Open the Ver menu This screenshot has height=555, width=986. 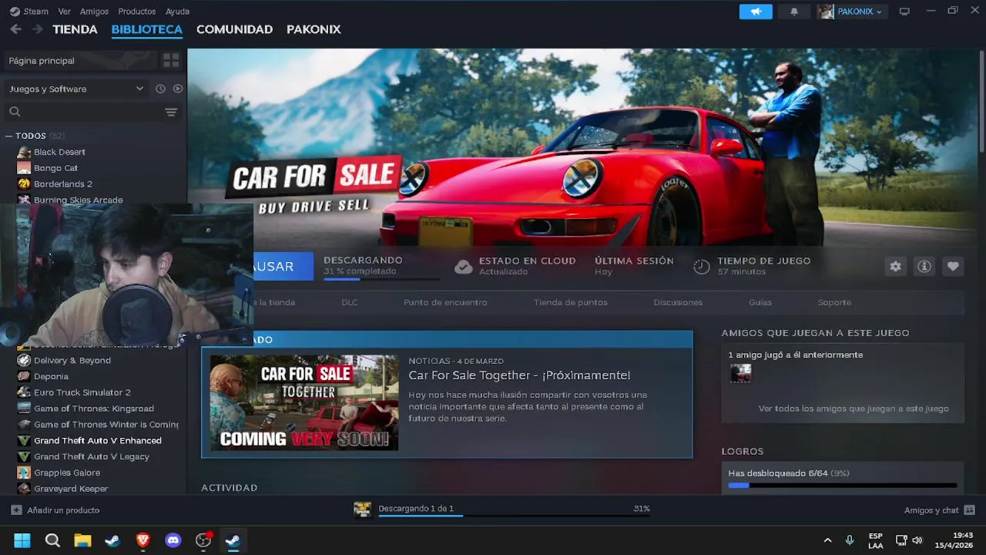click(x=65, y=12)
